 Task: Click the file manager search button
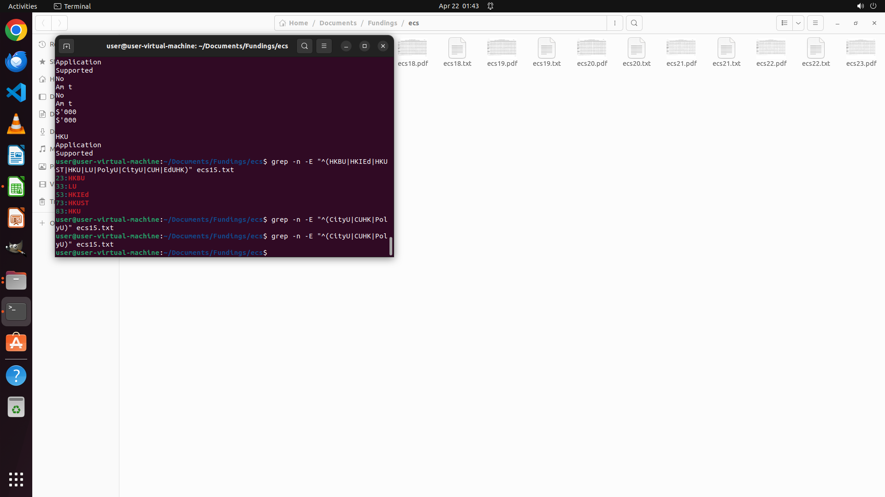tap(634, 23)
